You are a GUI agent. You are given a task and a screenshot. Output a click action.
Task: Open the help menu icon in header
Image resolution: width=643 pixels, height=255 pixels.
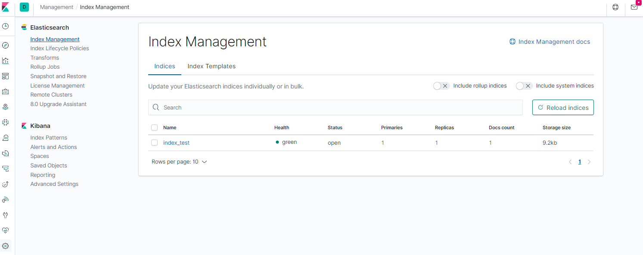(615, 7)
